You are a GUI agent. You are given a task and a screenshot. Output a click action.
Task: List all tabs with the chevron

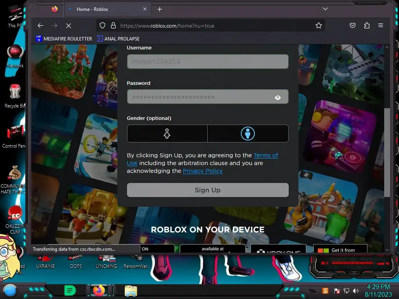point(325,9)
